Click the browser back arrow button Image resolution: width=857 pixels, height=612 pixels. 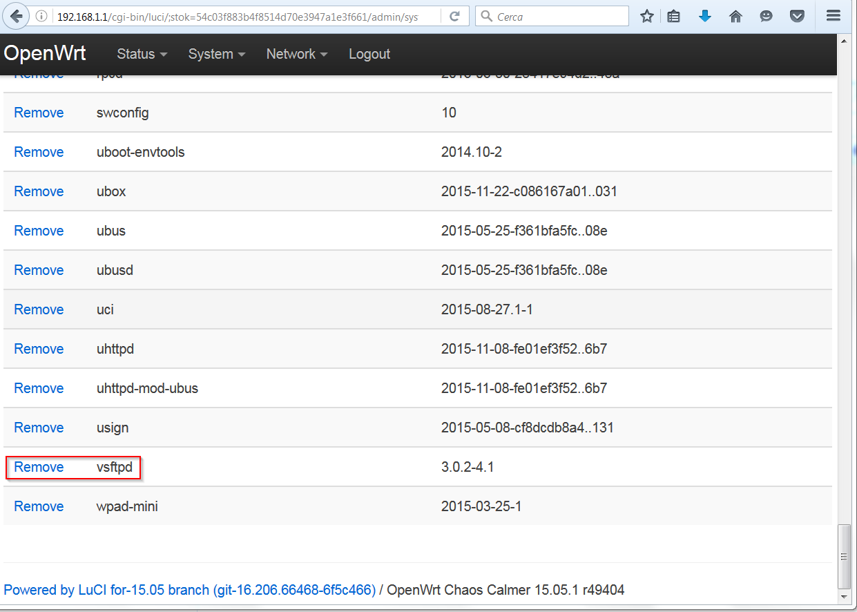17,16
